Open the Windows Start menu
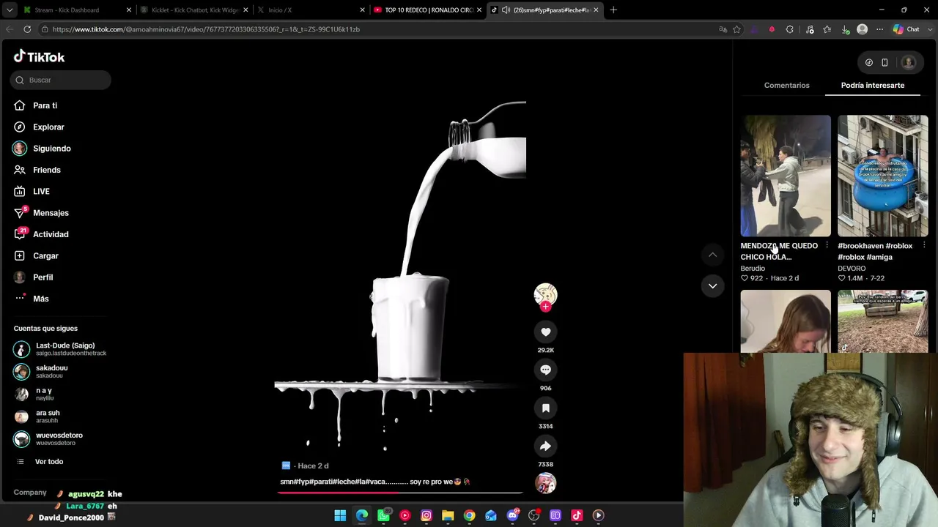 pyautogui.click(x=340, y=515)
